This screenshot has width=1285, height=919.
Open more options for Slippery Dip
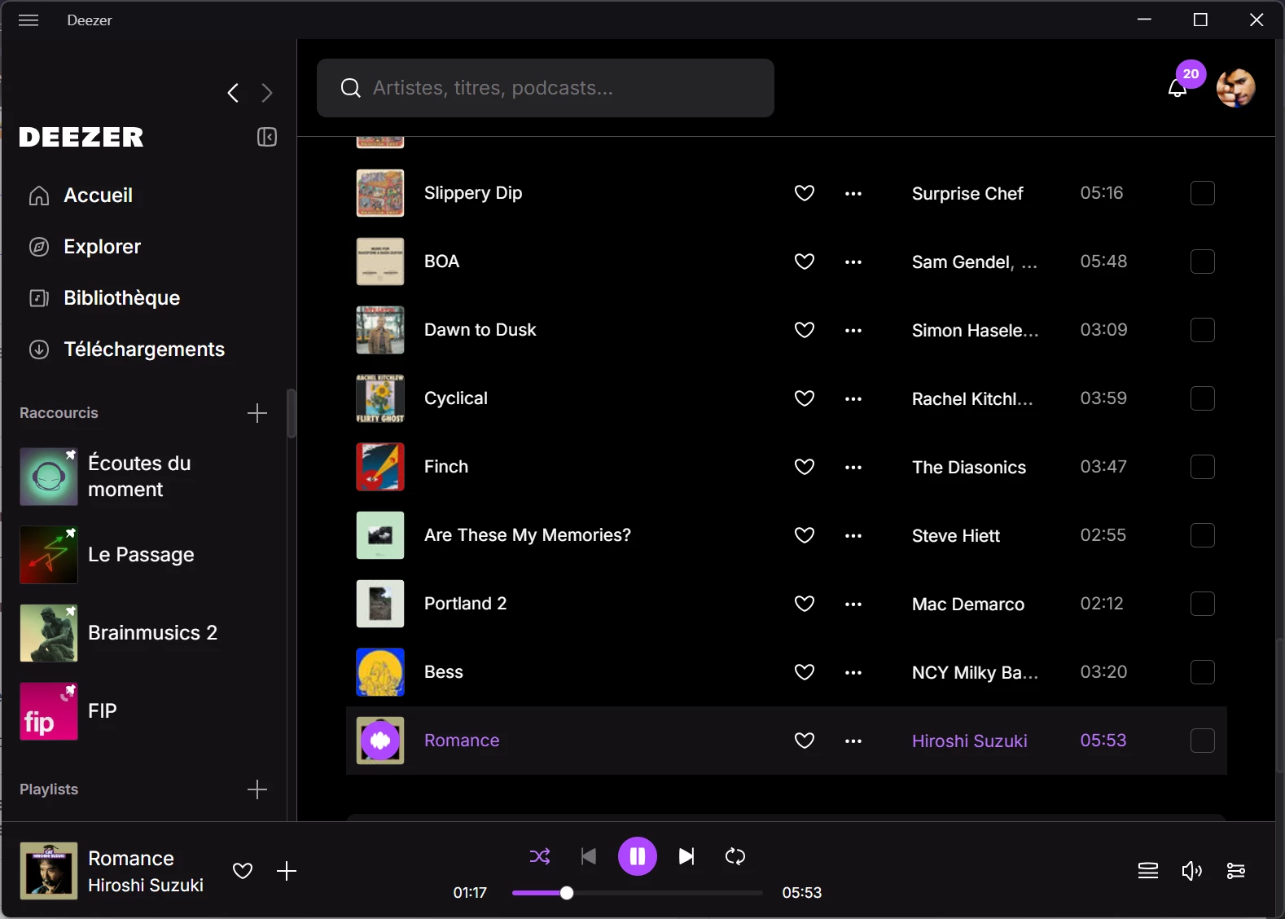coord(853,194)
